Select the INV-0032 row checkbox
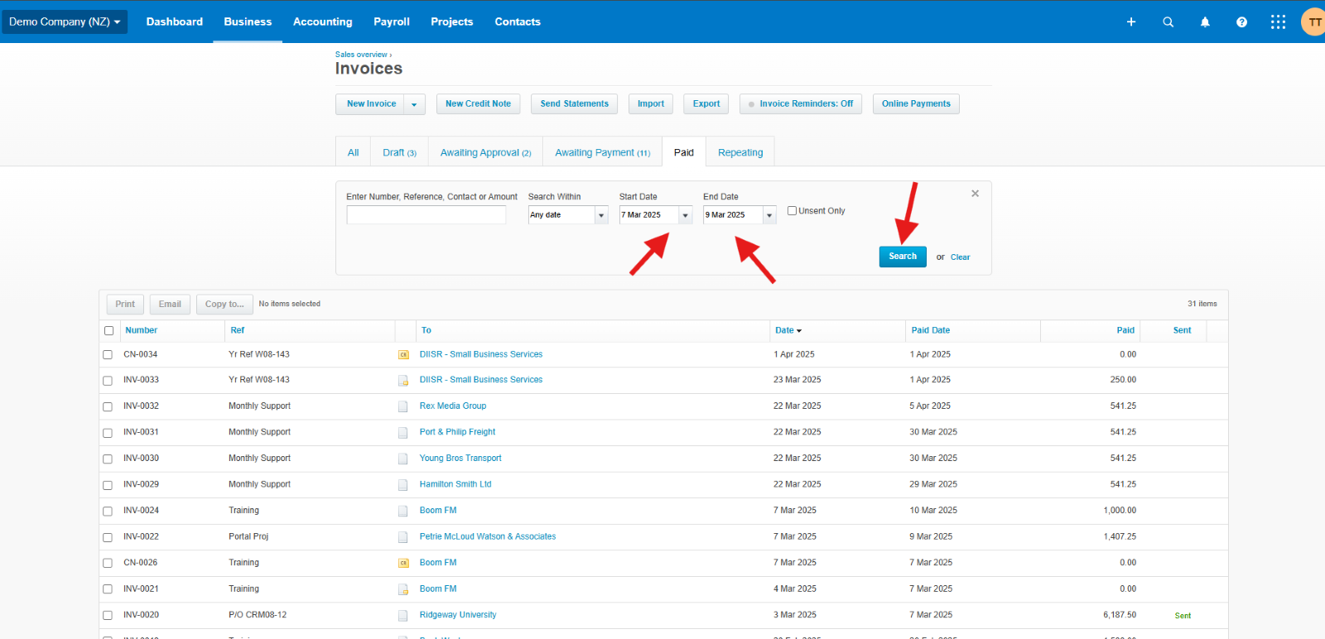Image resolution: width=1325 pixels, height=639 pixels. click(108, 406)
